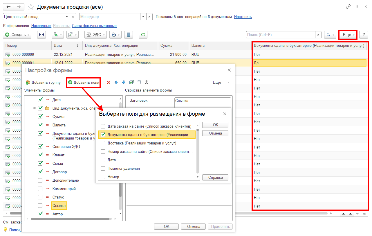Click the Добавить поля button
The width and height of the screenshot is (372, 236).
[x=84, y=82]
